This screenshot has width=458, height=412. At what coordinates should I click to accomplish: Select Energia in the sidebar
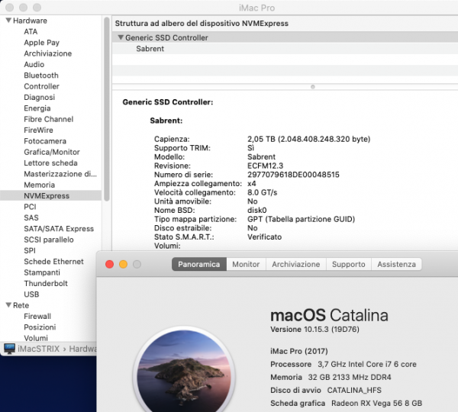pos(37,108)
